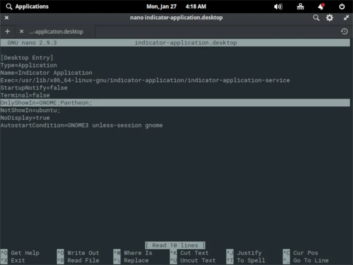Restore the terminal window size

point(346,18)
